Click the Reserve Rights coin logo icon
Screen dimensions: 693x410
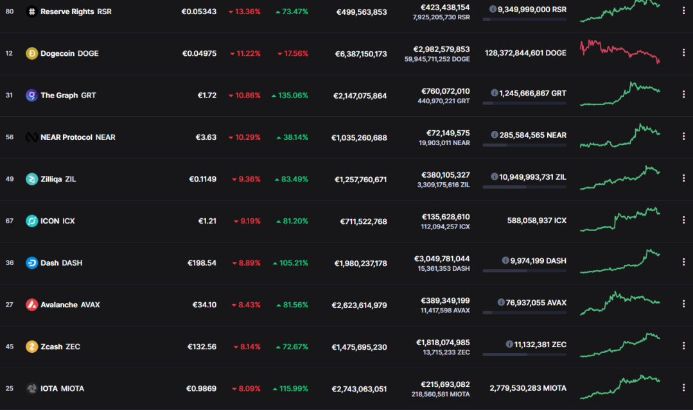[31, 12]
